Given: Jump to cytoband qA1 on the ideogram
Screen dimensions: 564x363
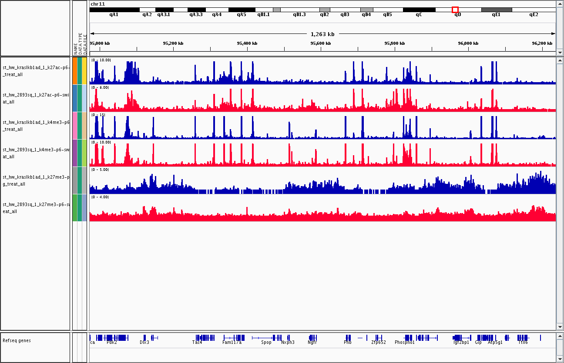Looking at the screenshot, I should [114, 10].
